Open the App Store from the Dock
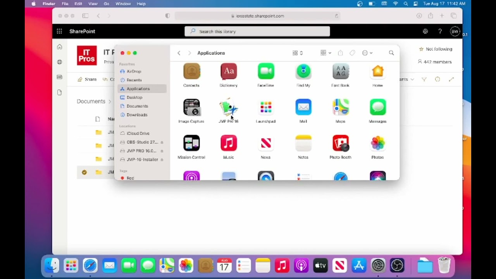 click(359, 265)
